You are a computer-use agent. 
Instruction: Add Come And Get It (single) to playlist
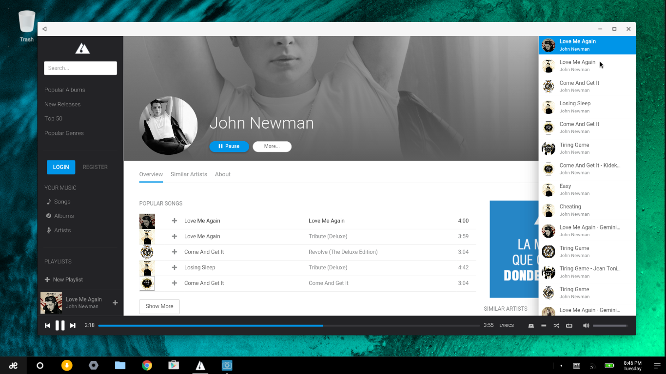(175, 283)
